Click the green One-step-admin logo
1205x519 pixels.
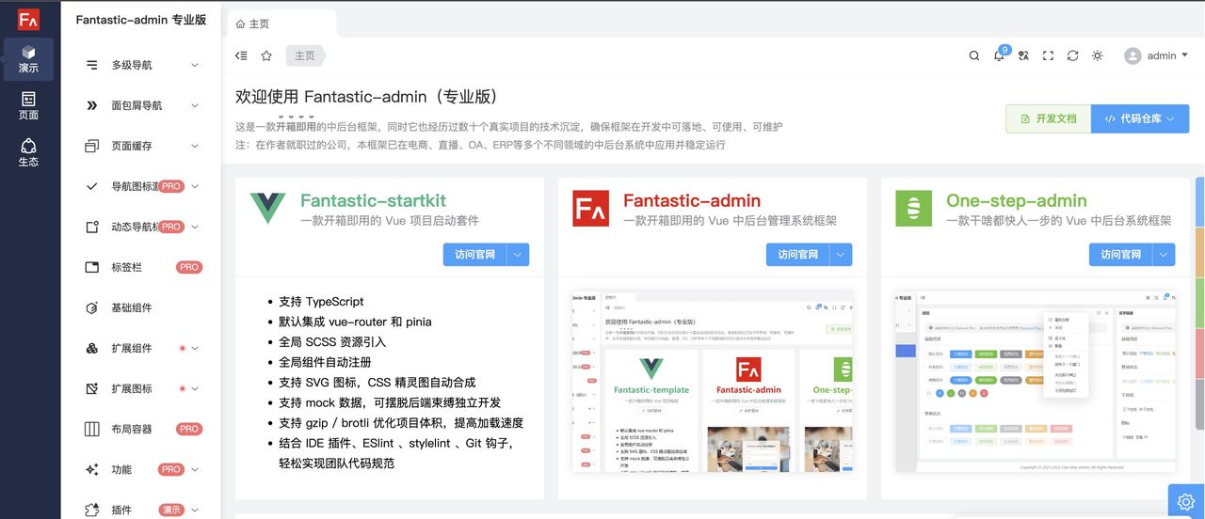pos(913,208)
